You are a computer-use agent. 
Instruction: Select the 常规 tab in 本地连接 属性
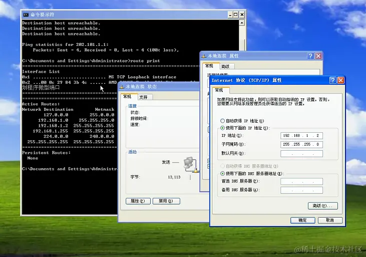(211, 66)
